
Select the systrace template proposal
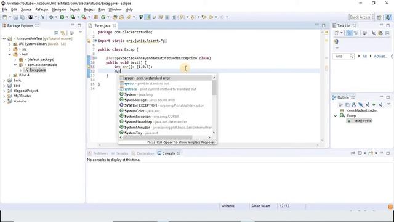tap(166, 89)
